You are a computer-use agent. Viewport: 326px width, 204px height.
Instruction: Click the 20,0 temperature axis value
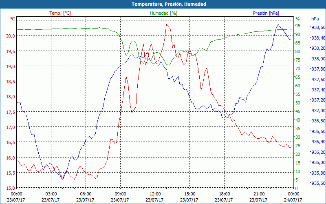coord(11,36)
